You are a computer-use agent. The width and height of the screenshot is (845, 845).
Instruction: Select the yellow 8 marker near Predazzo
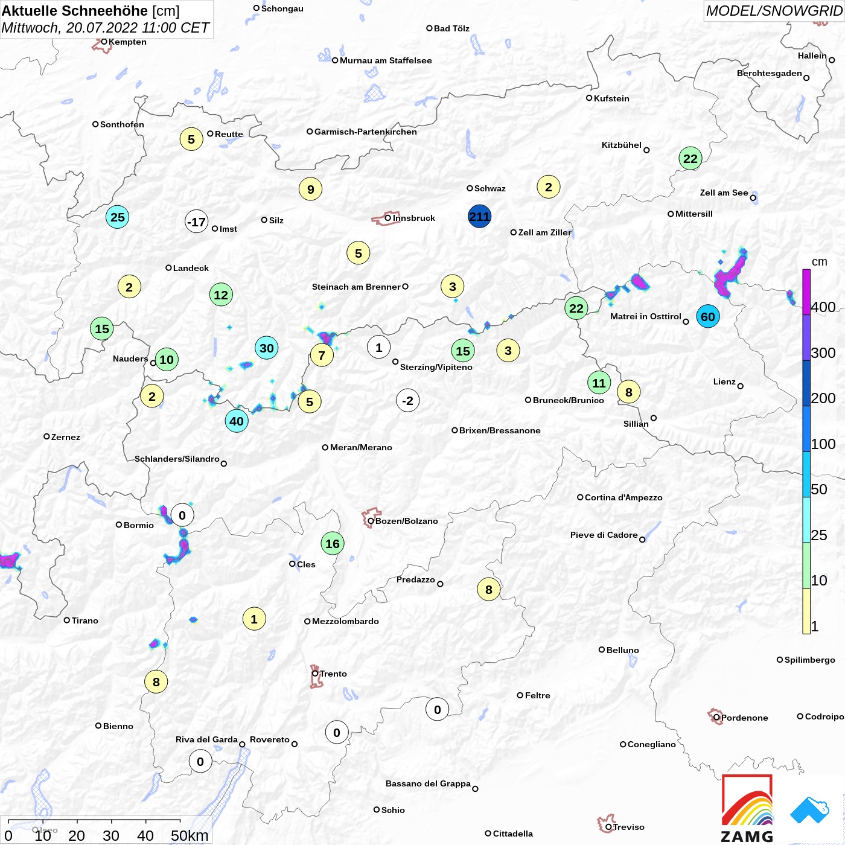pyautogui.click(x=489, y=590)
